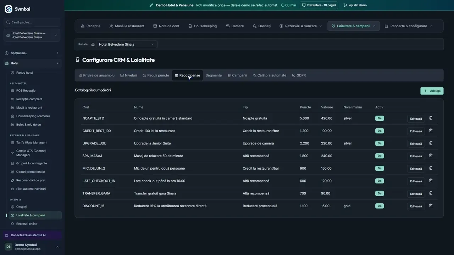Open the Unitate Hotel Belvedere Sinaia dropdown
Viewport: 454px width, 255px height.
[127, 44]
